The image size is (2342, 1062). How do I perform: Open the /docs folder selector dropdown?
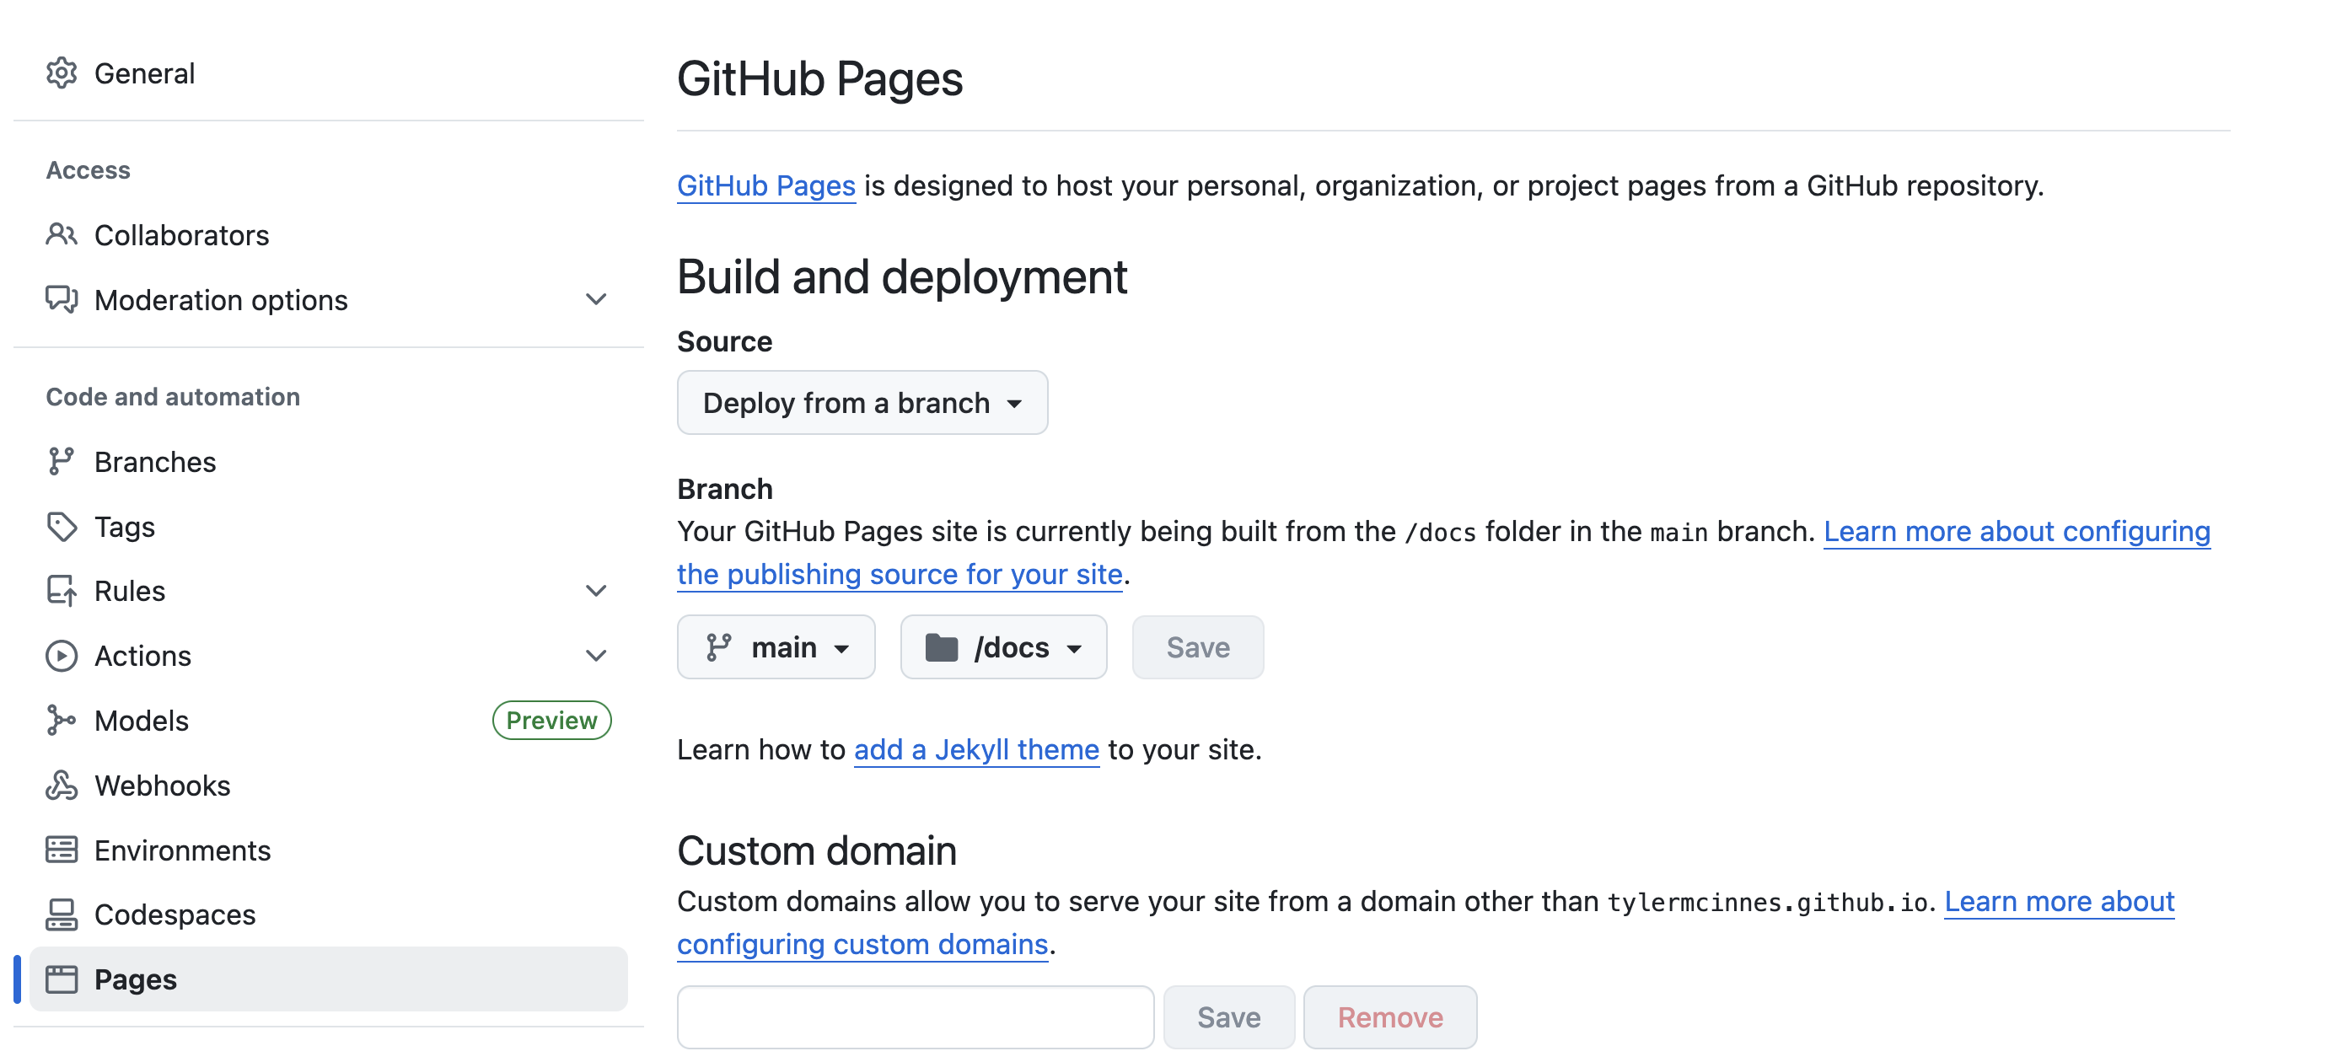(1002, 646)
